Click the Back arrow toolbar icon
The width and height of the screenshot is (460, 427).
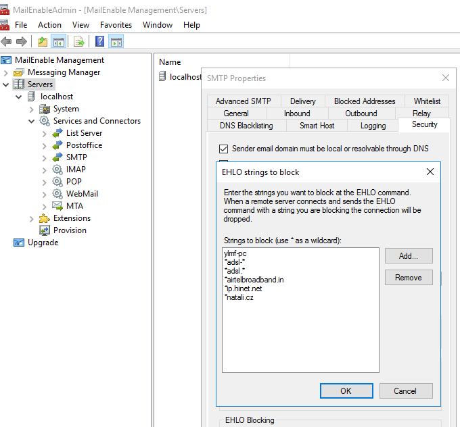pyautogui.click(x=7, y=42)
